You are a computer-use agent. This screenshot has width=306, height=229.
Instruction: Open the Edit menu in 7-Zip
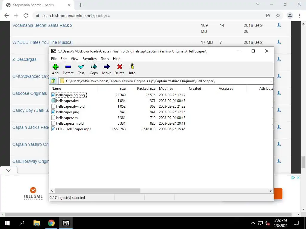(x=64, y=59)
